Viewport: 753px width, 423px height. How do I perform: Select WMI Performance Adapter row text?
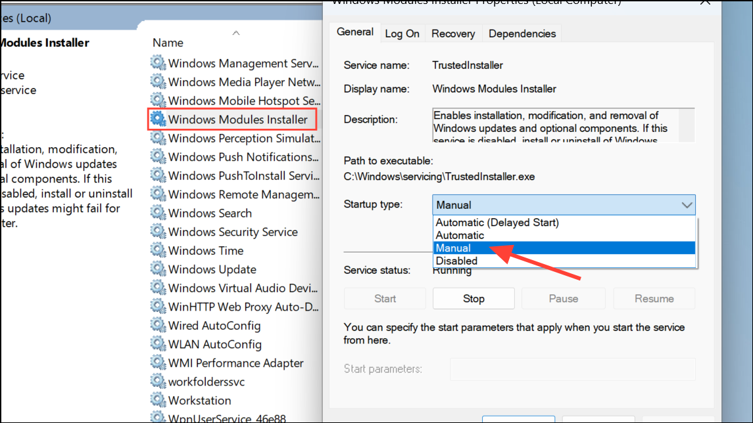click(236, 363)
